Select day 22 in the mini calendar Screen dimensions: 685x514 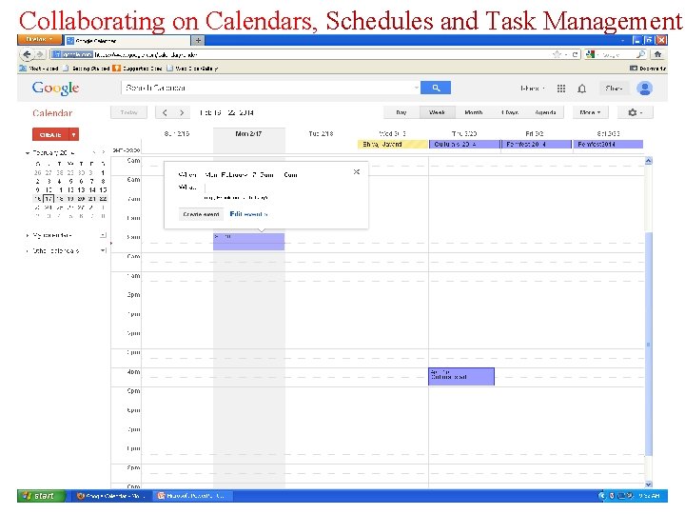pos(103,199)
